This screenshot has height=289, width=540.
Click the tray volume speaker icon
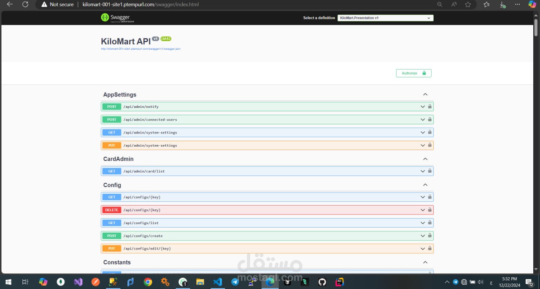pos(481,282)
